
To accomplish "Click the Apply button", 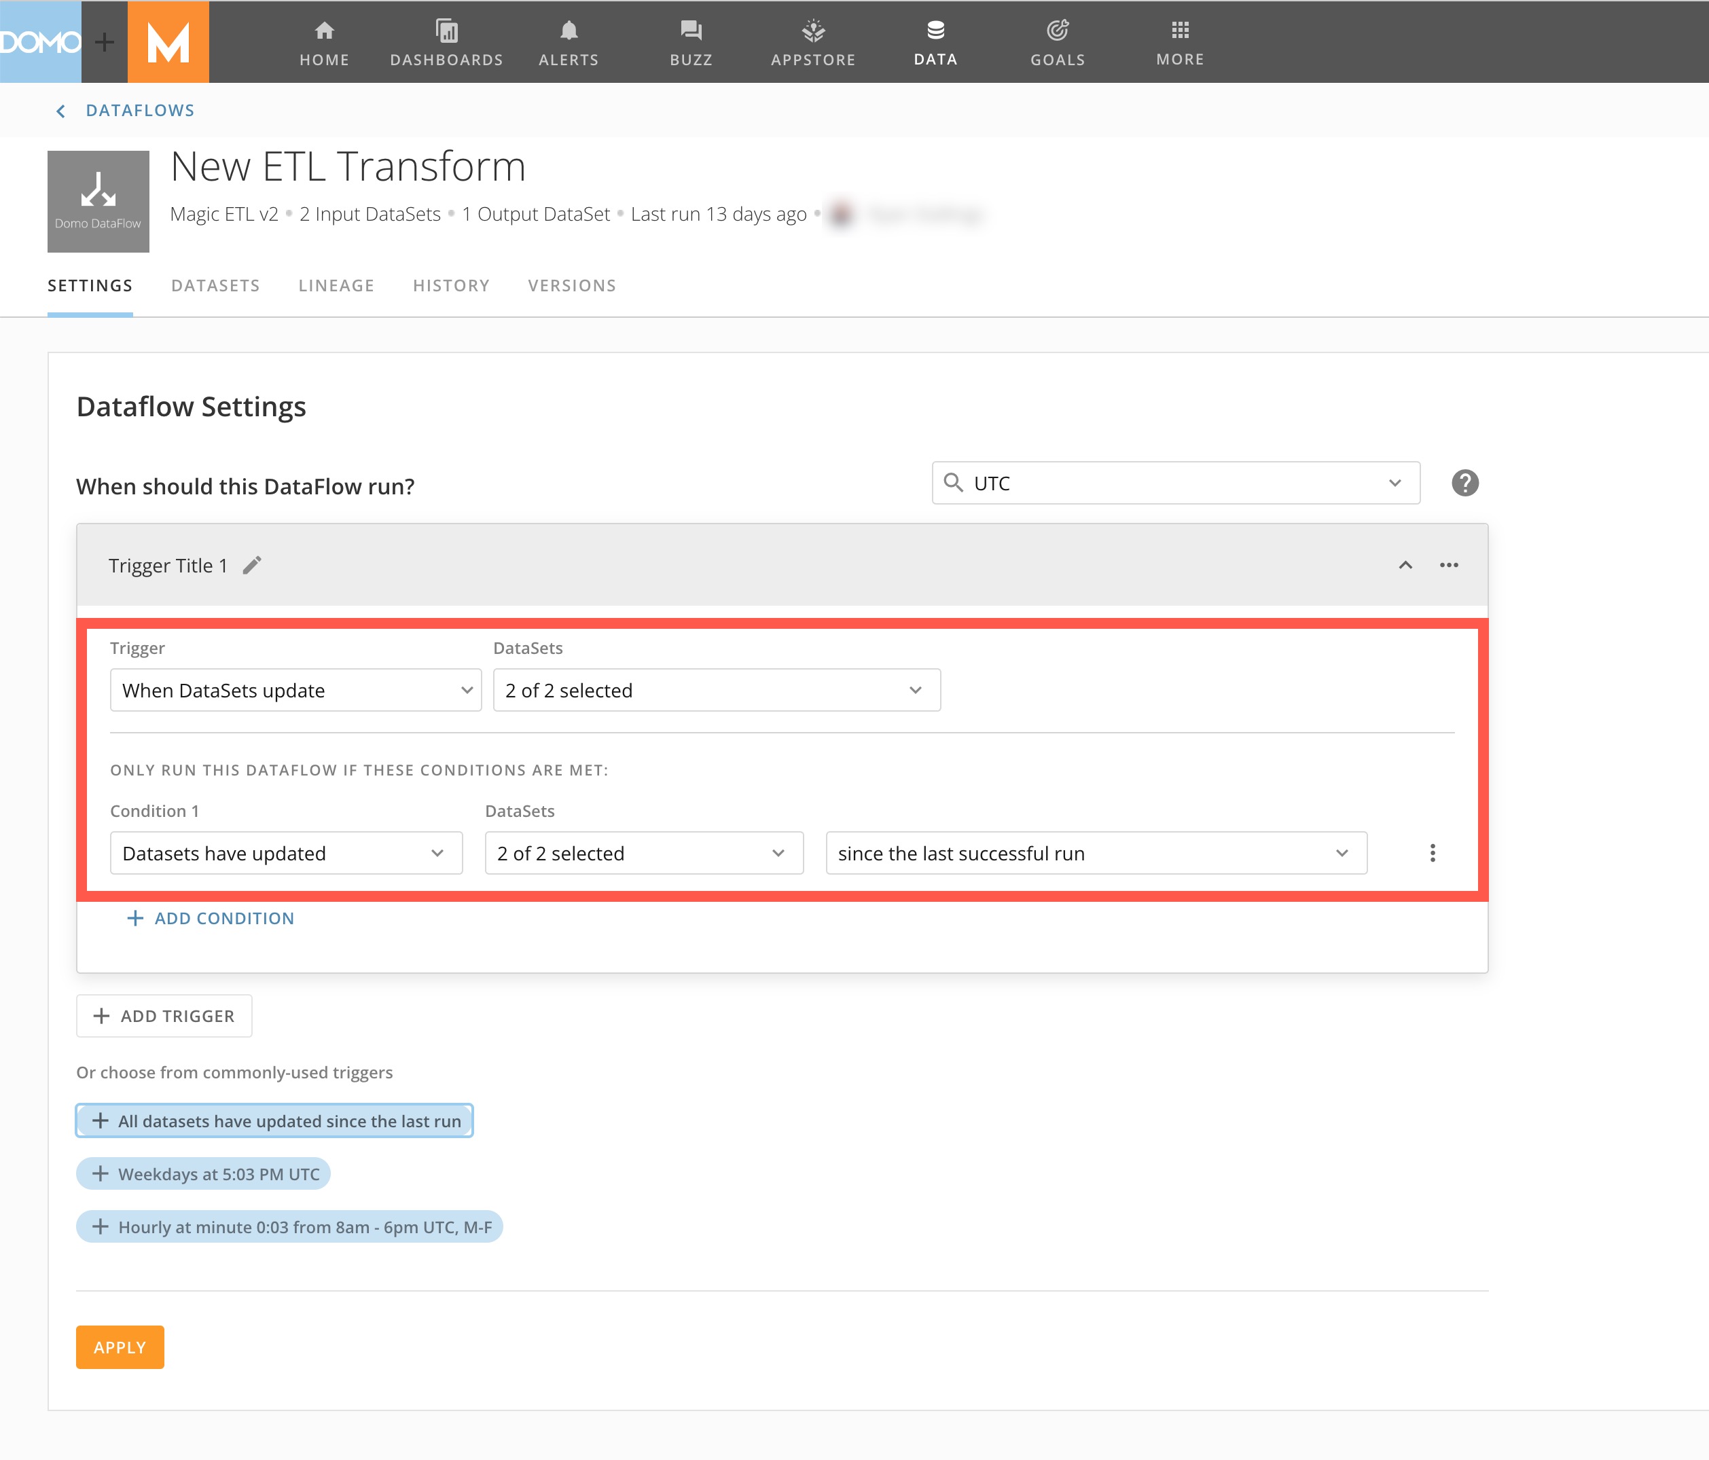I will click(x=120, y=1346).
